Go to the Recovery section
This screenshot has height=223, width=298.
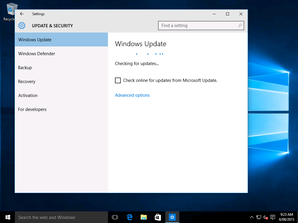[x=61, y=82]
